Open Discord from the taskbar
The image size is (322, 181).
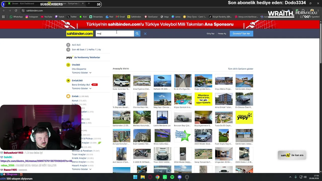180,177
